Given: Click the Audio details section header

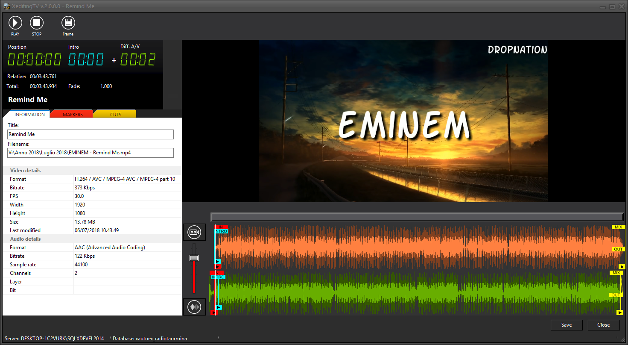Looking at the screenshot, I should tap(92, 239).
